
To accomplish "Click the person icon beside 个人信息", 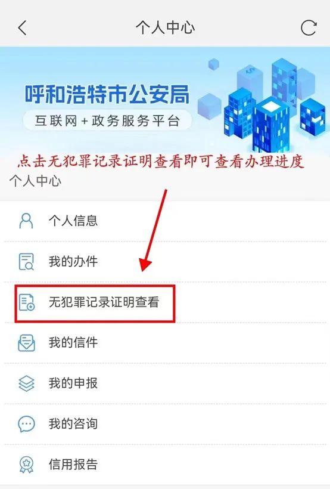I will (26, 221).
